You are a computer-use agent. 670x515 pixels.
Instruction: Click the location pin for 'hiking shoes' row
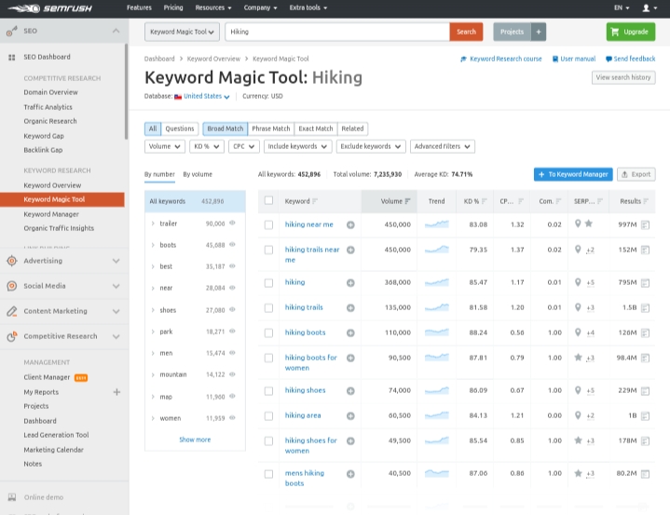[578, 390]
